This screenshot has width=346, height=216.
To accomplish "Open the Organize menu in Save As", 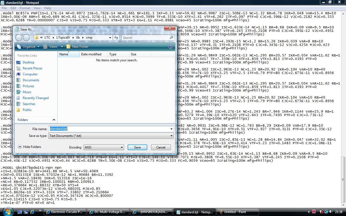I will (28, 47).
